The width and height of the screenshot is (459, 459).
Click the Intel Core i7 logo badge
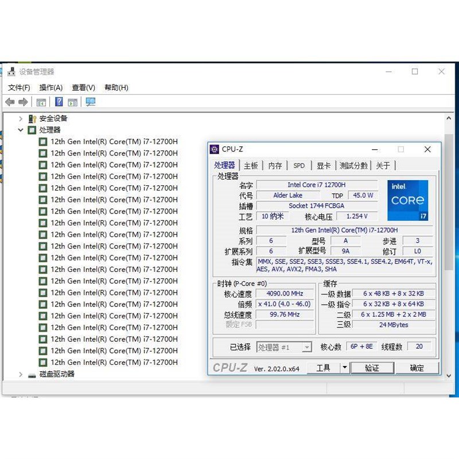[407, 200]
